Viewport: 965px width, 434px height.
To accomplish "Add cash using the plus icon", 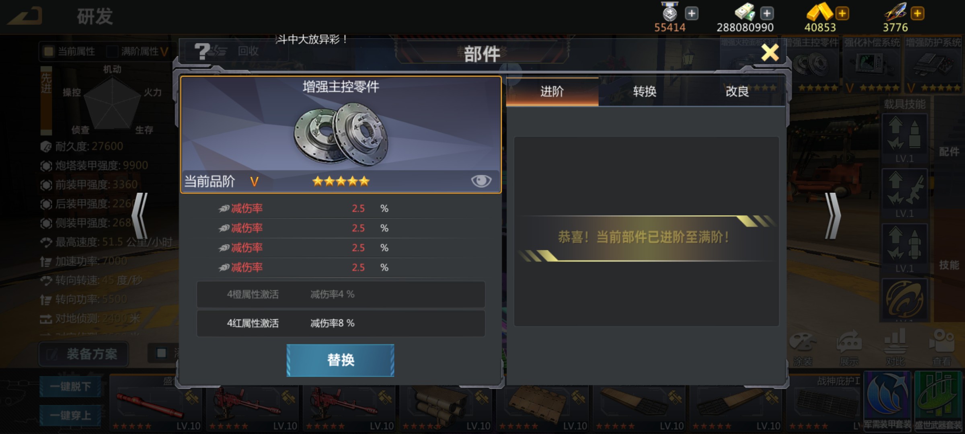I will coord(767,13).
